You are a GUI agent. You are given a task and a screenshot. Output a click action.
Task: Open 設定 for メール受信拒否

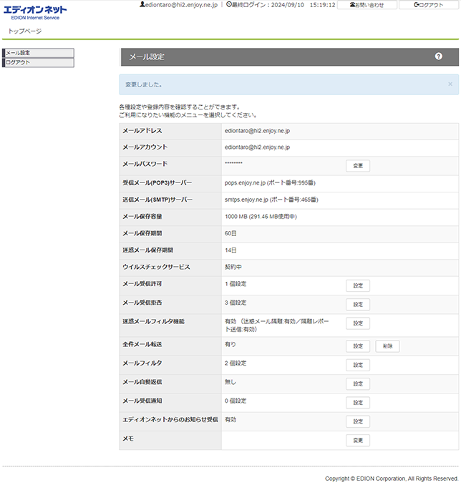pyautogui.click(x=358, y=304)
